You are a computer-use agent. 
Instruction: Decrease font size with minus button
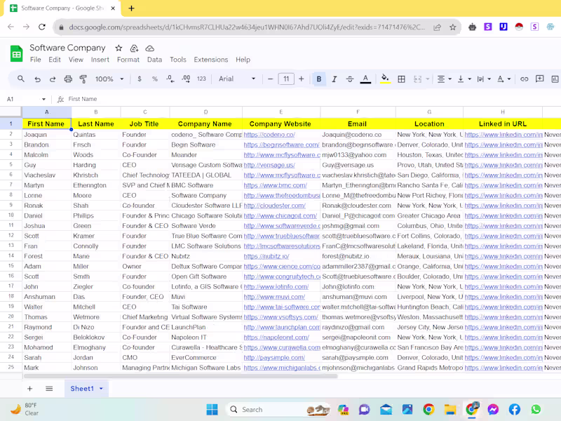pos(271,79)
